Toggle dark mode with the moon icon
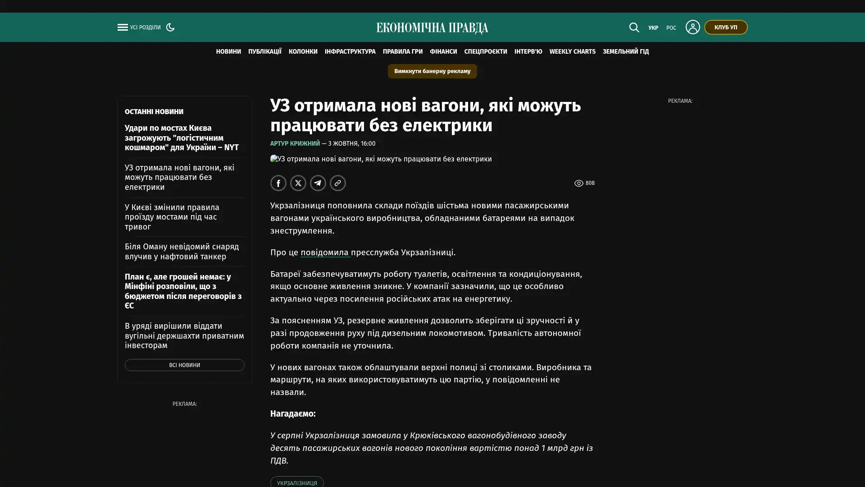Viewport: 865px width, 487px height. click(170, 27)
